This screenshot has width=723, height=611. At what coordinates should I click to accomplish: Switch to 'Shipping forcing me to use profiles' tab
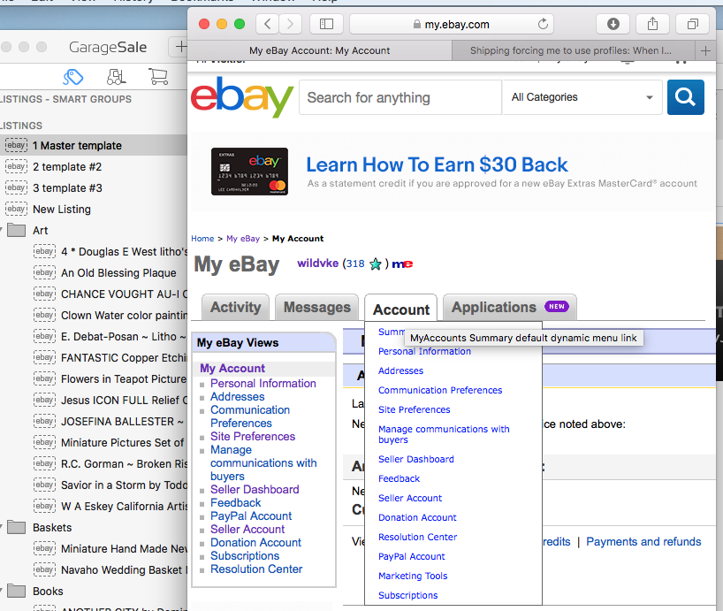[570, 50]
